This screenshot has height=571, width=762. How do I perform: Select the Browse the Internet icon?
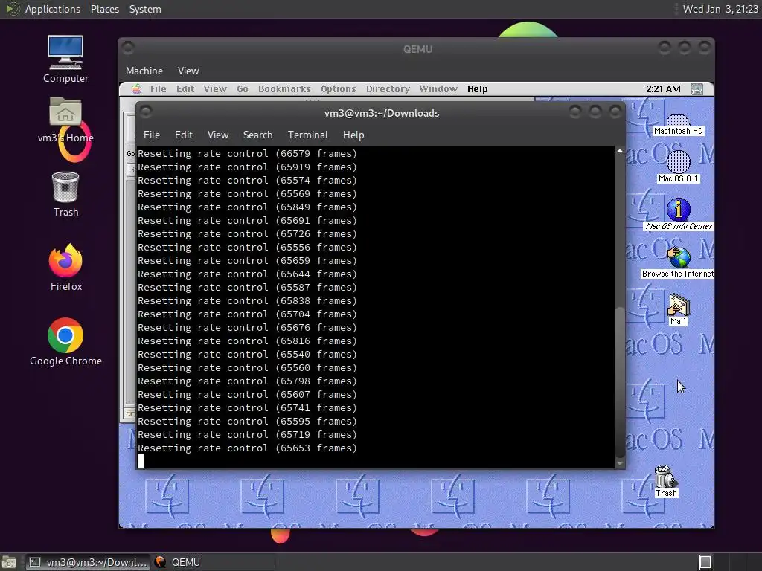[x=679, y=262]
